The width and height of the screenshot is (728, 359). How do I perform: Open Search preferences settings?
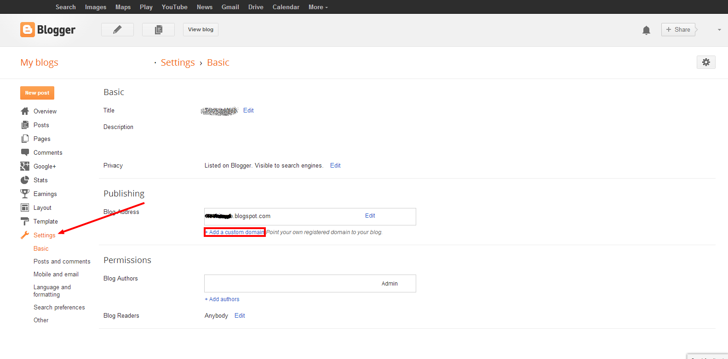(59, 307)
